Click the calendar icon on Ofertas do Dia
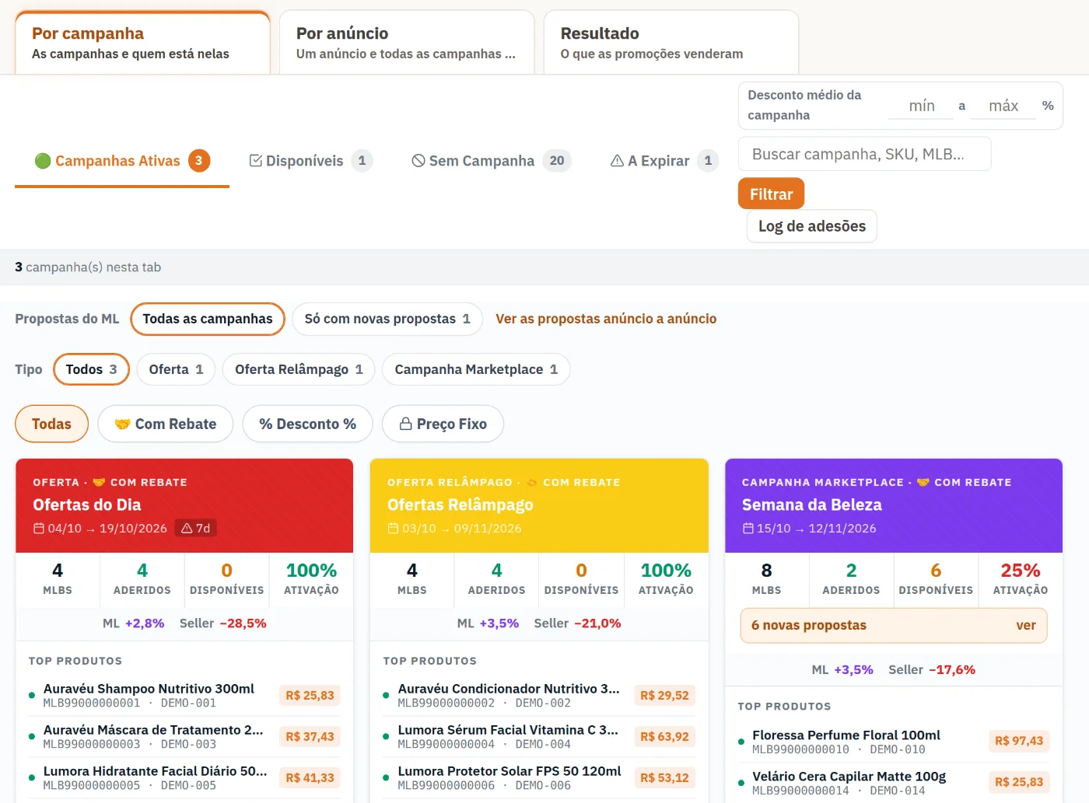 tap(39, 529)
